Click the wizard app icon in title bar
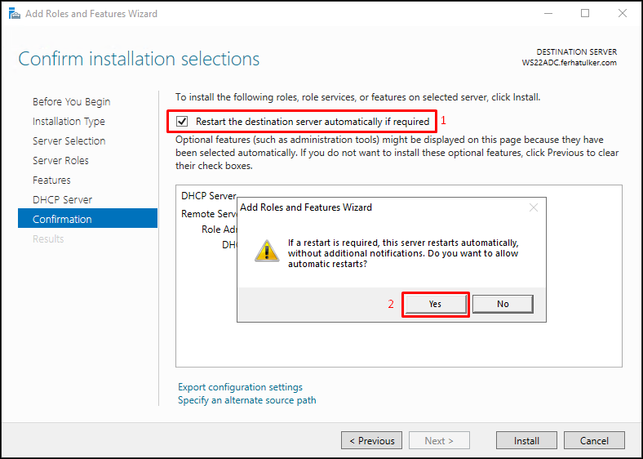 pos(15,14)
